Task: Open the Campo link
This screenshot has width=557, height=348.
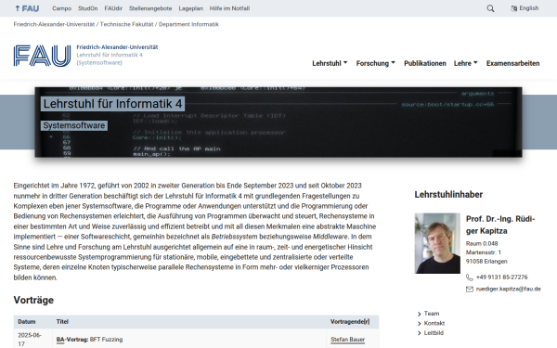Action: (x=62, y=8)
